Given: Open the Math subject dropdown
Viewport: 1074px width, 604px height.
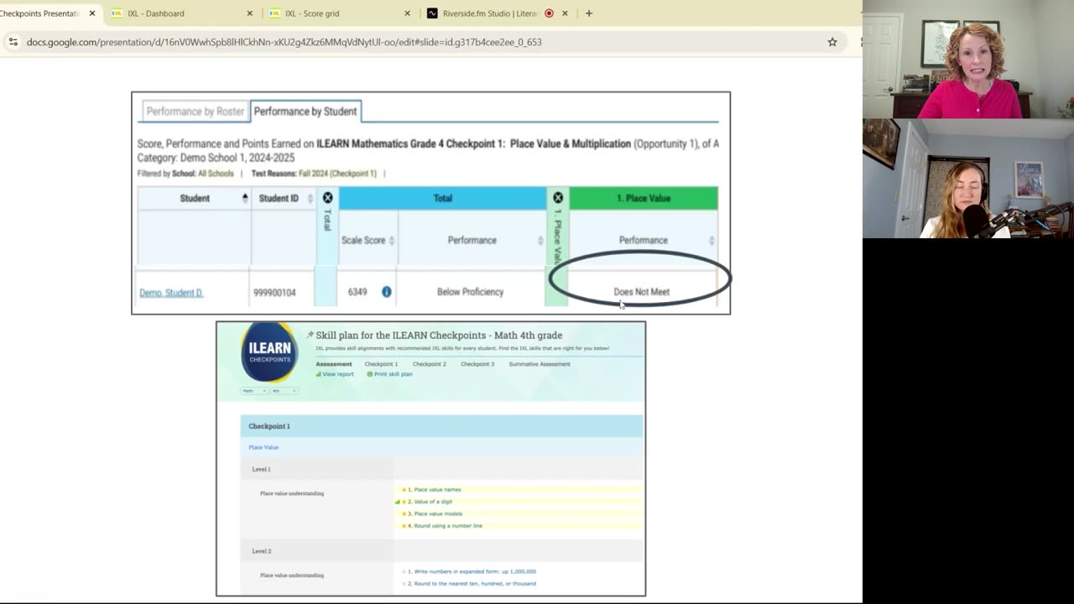Looking at the screenshot, I should tap(254, 391).
